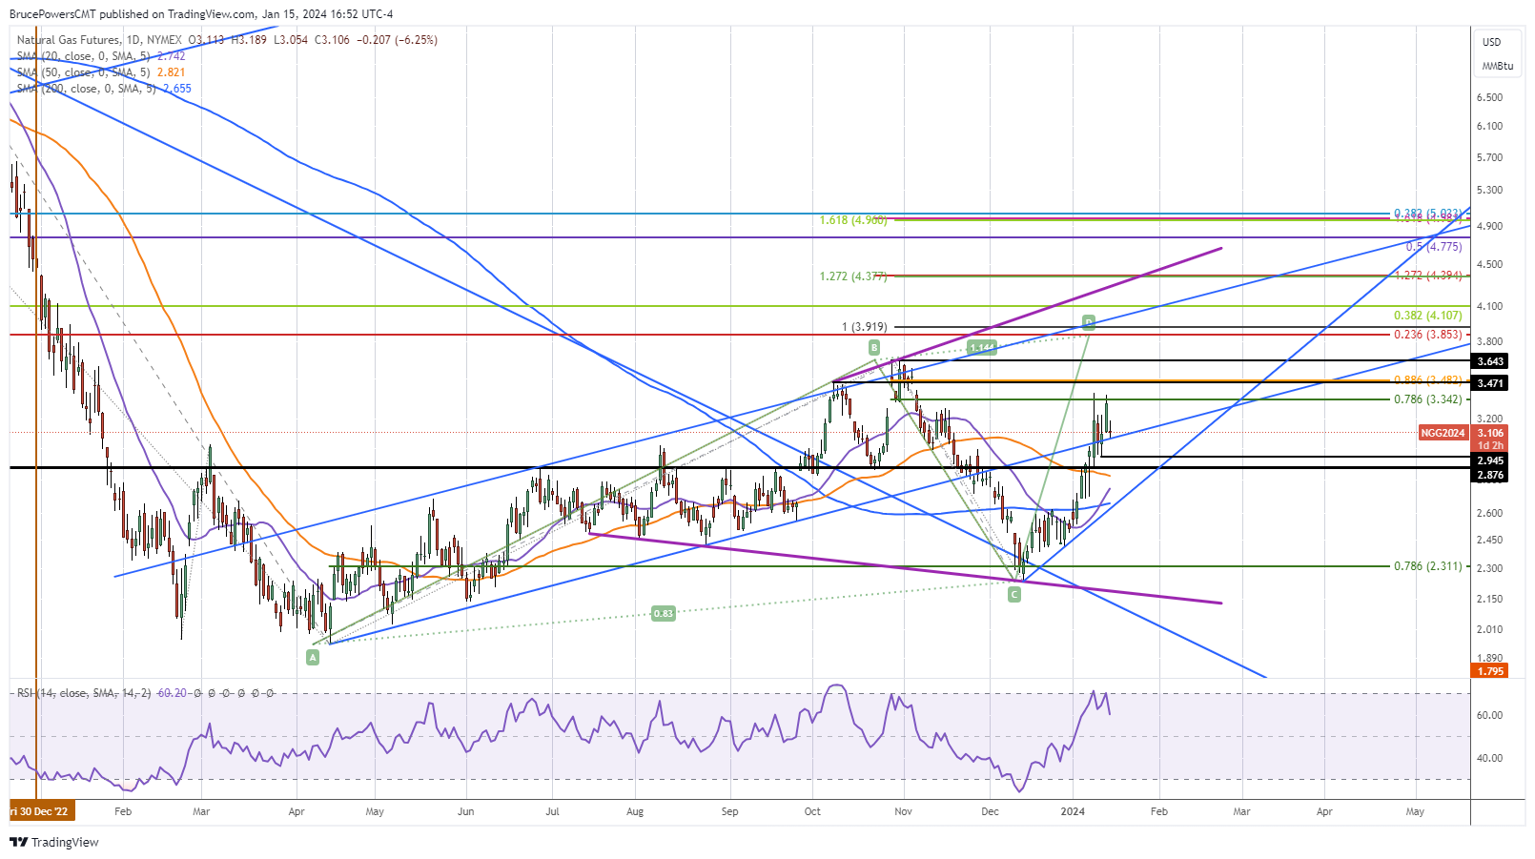This screenshot has height=859, width=1535.
Task: Click the 6.500 price scale value
Action: tap(1489, 97)
